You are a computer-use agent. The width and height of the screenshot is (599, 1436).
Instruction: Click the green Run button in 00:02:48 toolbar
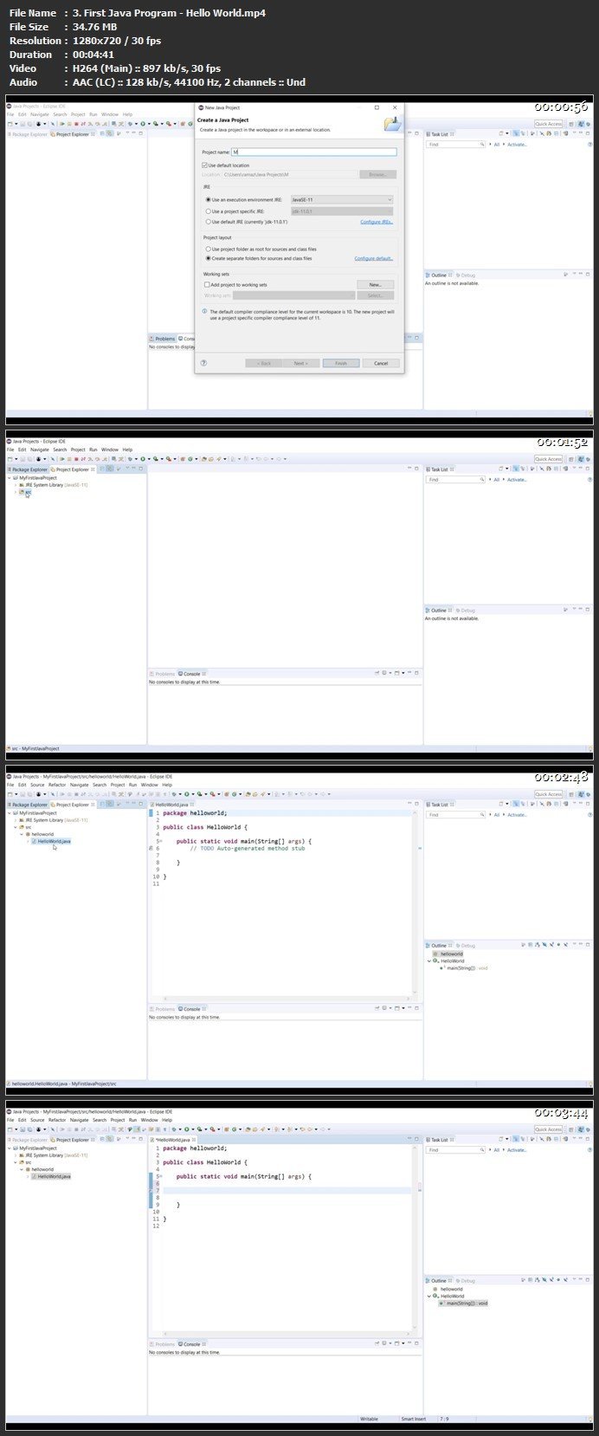pyautogui.click(x=186, y=793)
